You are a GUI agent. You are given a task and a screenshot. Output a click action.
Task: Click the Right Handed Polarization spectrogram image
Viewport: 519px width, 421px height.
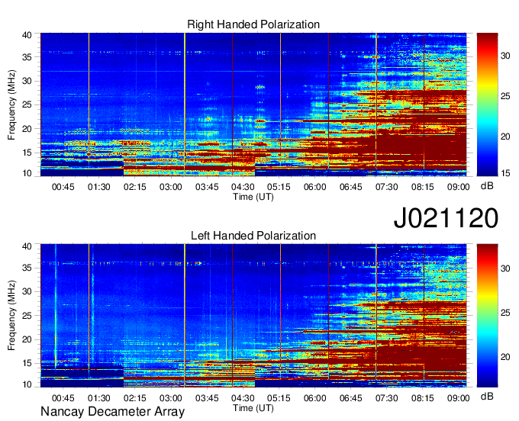253,104
